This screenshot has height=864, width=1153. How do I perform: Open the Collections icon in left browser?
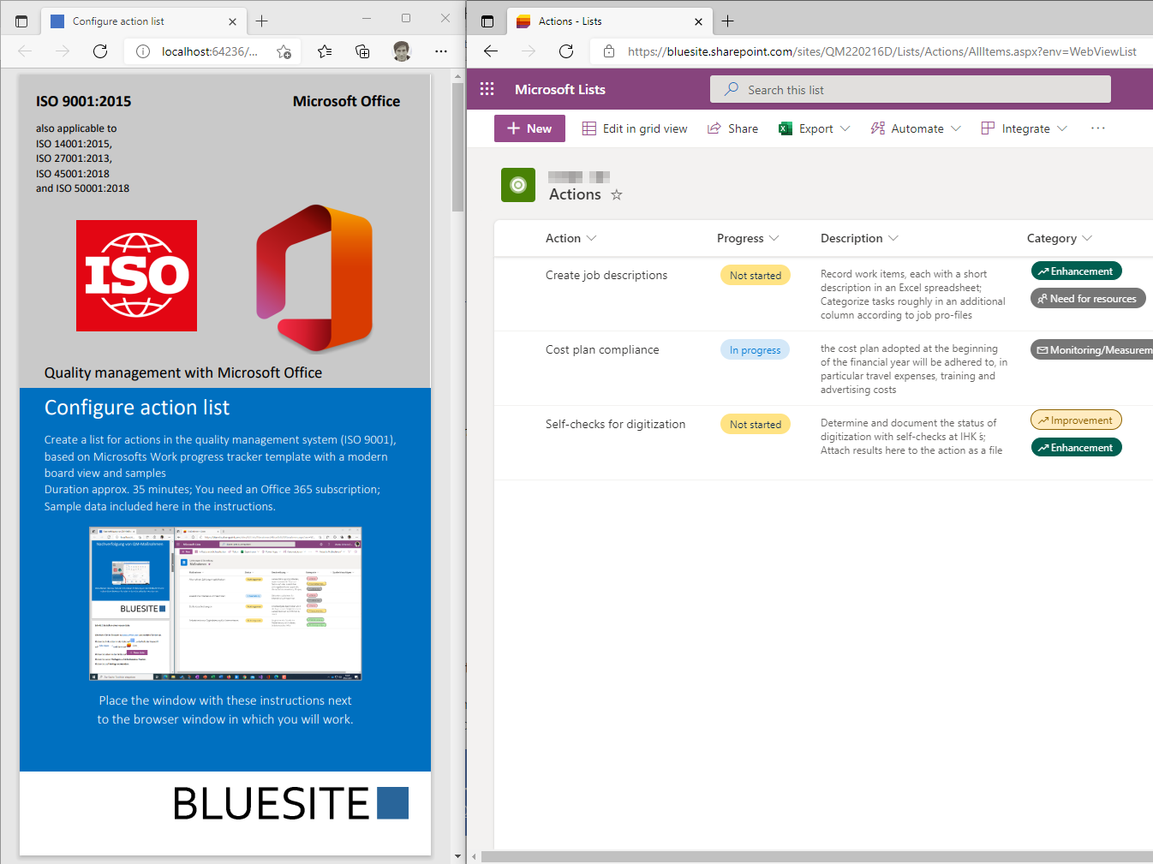click(x=362, y=51)
